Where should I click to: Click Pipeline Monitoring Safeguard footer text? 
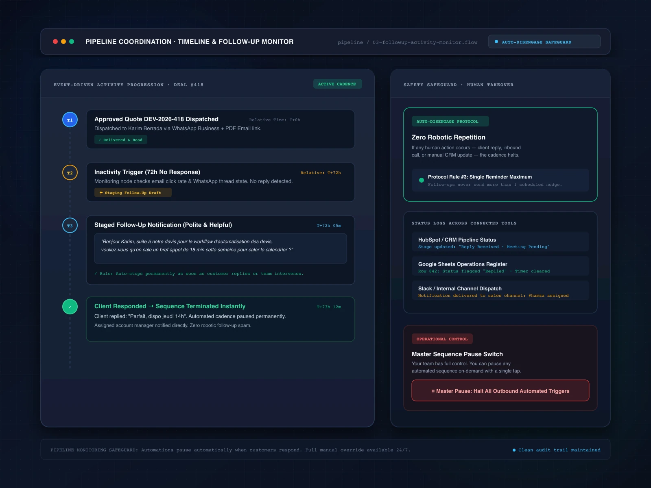tap(230, 450)
